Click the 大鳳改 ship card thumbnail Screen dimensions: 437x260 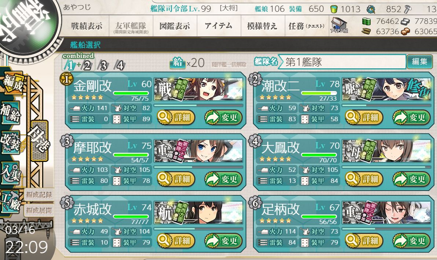click(387, 151)
